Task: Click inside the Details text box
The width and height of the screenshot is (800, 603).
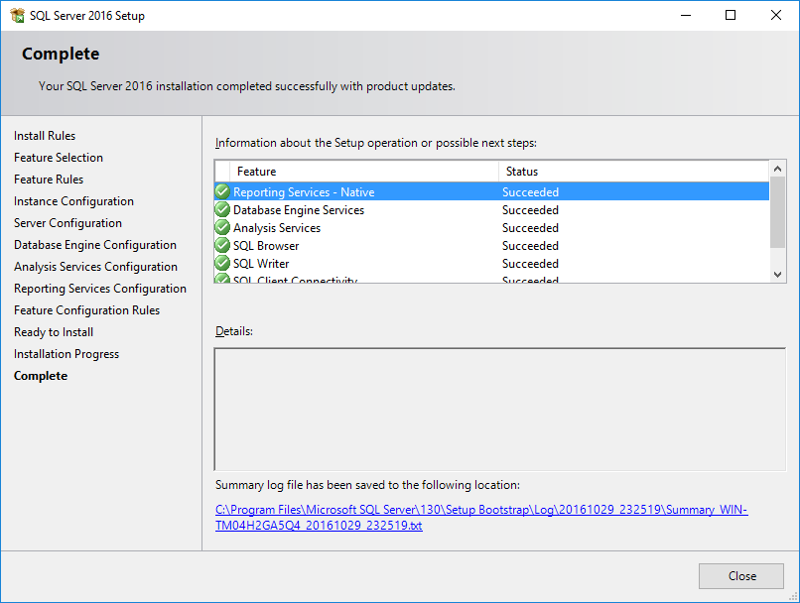Action: [500, 410]
